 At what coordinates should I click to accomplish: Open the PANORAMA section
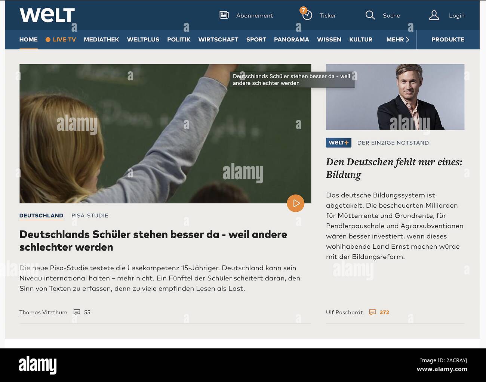pyautogui.click(x=292, y=40)
